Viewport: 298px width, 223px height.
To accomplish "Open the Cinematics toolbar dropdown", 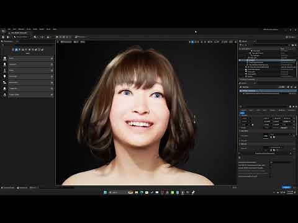I will click(48, 37).
